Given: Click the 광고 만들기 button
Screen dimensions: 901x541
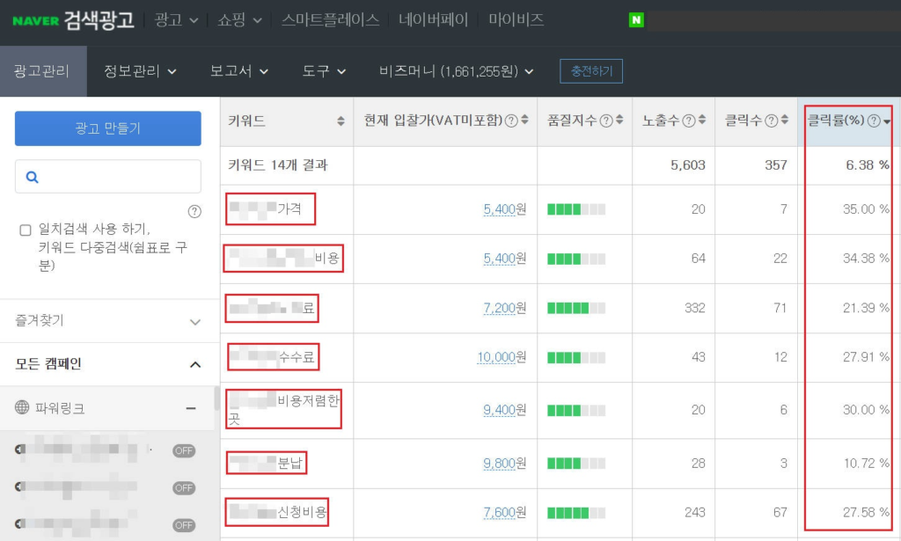Looking at the screenshot, I should (x=108, y=128).
